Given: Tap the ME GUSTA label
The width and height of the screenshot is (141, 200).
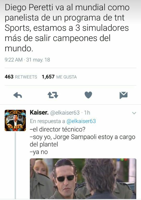Looking at the screenshot, I should pyautogui.click(x=67, y=77).
